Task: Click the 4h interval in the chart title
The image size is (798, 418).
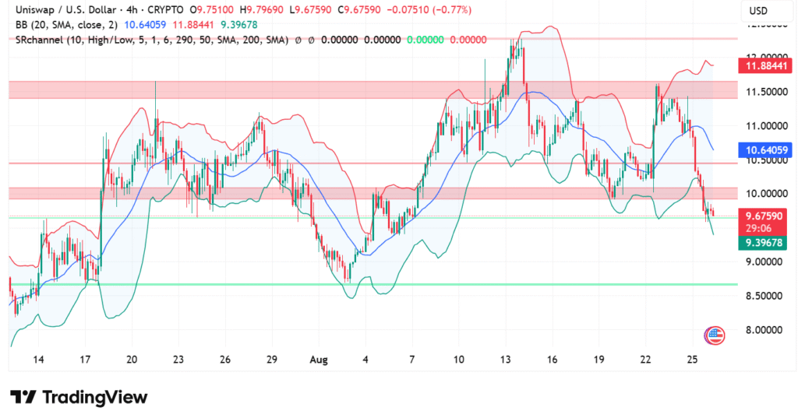Action: tap(131, 9)
